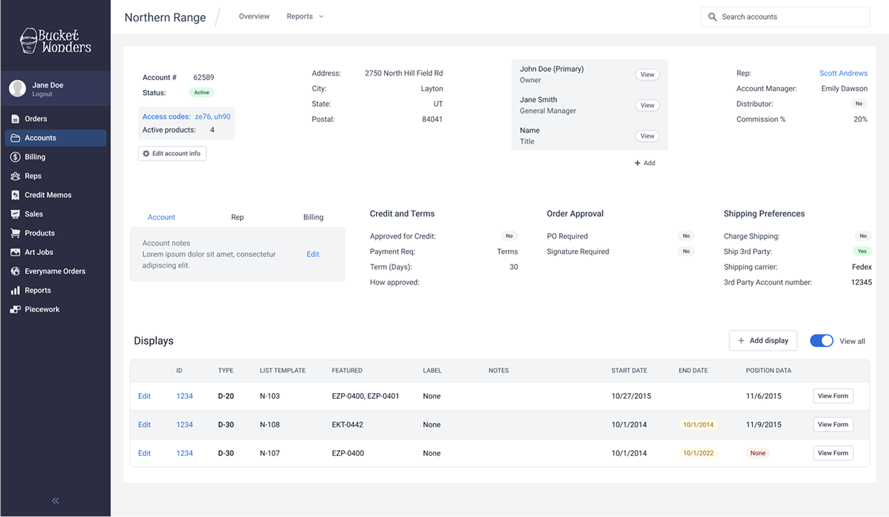Edit the N-103 display row

[x=145, y=396]
